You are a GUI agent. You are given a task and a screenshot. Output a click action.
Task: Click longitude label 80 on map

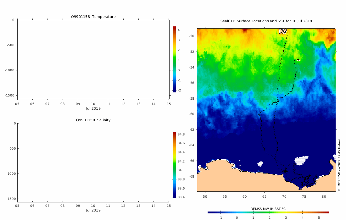[x=324, y=197]
